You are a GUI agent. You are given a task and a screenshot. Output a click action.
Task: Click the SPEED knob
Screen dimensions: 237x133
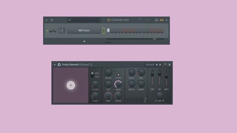(118, 96)
